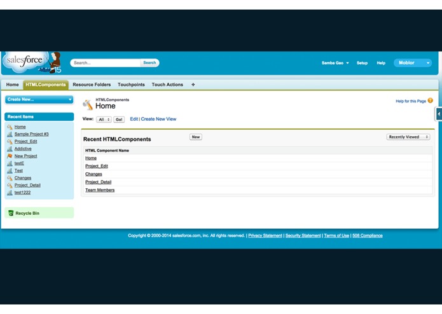Click the icon beside Addictive
Image resolution: width=442 pixels, height=314 pixels.
pos(10,149)
